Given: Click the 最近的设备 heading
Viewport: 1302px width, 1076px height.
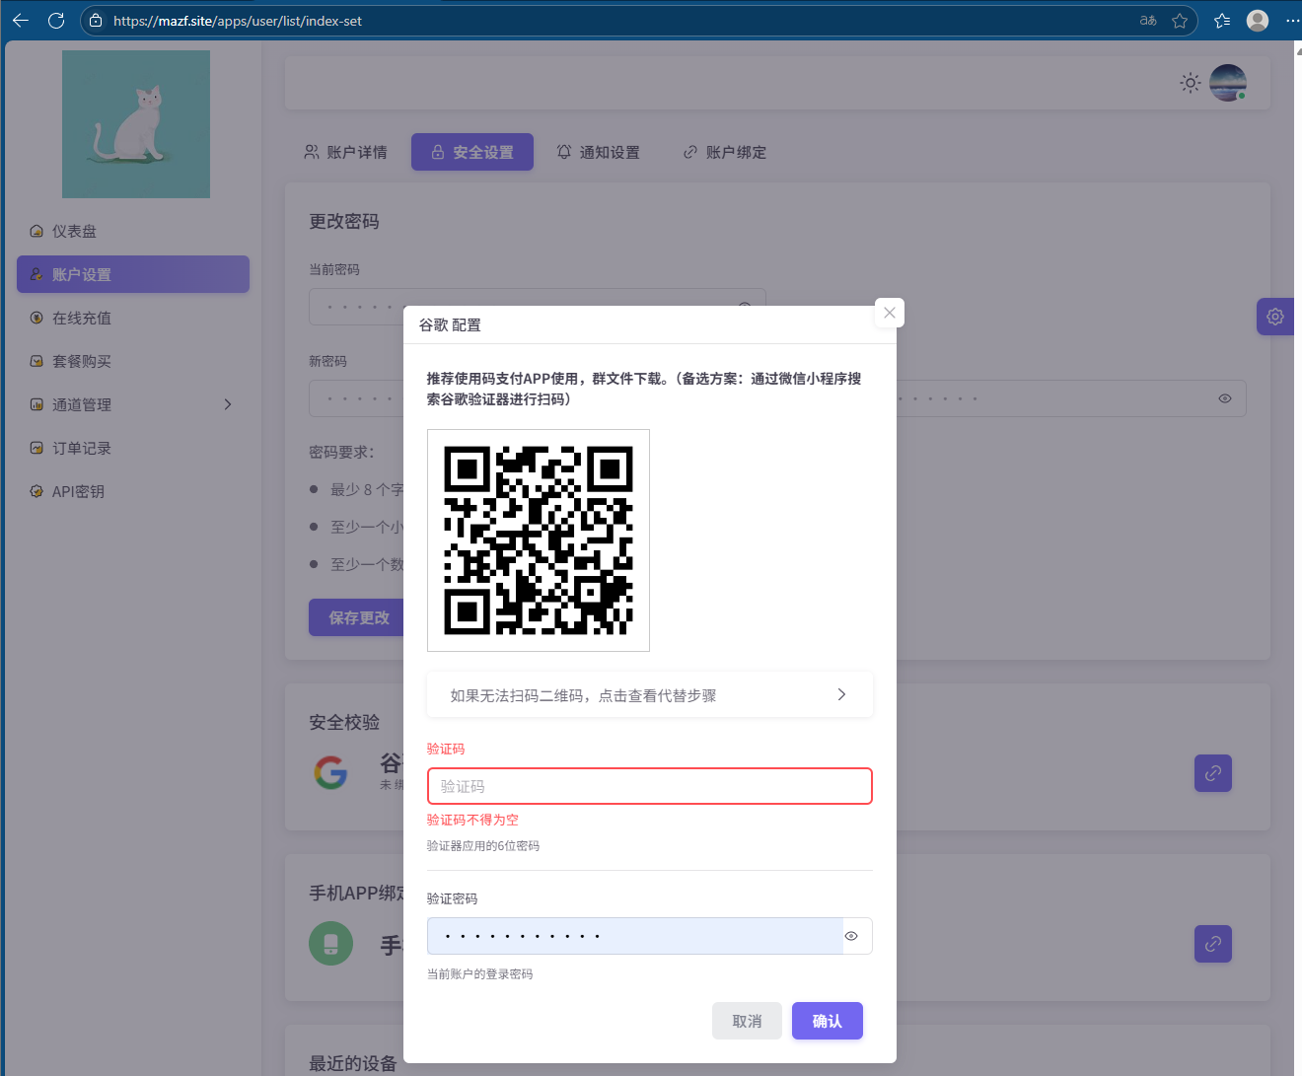Looking at the screenshot, I should click(353, 1063).
